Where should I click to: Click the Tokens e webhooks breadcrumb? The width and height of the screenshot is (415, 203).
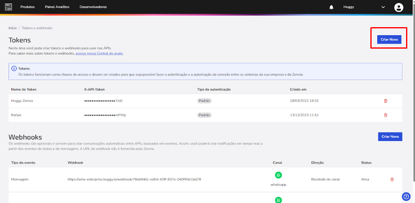click(37, 28)
